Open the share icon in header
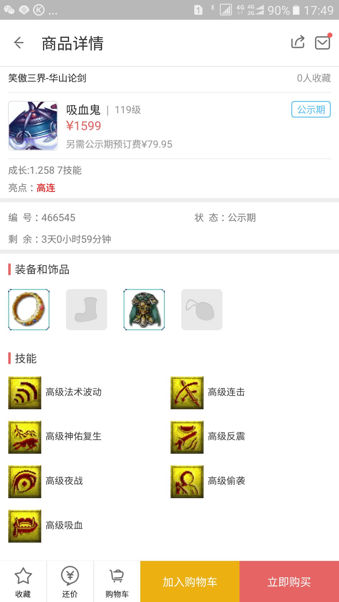 [x=298, y=42]
